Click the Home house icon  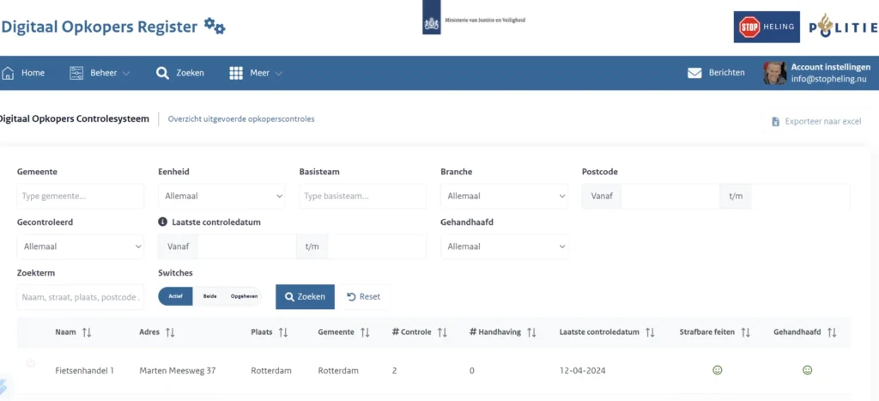8,73
